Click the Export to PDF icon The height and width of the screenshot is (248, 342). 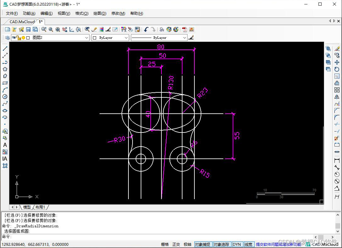[x=185, y=29]
